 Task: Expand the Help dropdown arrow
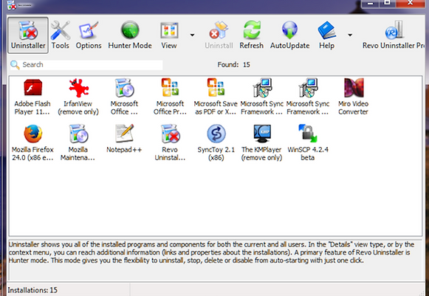(350, 35)
